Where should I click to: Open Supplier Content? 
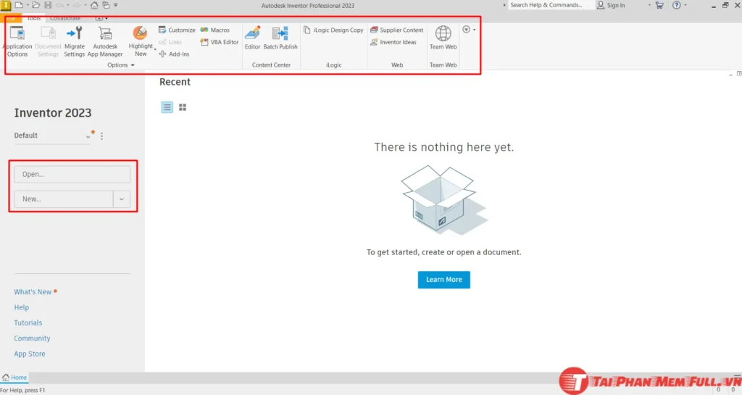point(396,30)
